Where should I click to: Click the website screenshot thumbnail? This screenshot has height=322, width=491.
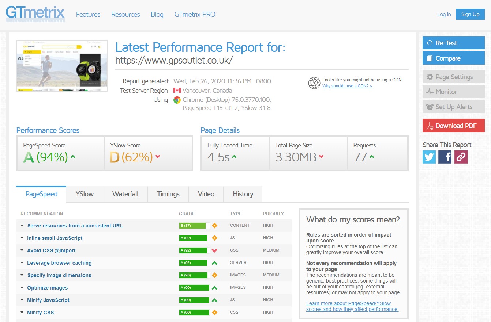pyautogui.click(x=62, y=66)
